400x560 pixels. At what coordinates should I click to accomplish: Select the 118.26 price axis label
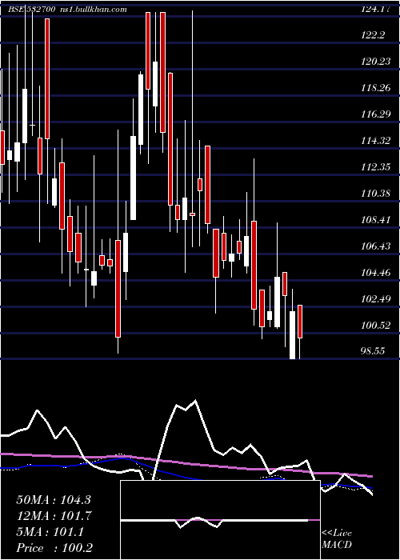[x=376, y=88]
